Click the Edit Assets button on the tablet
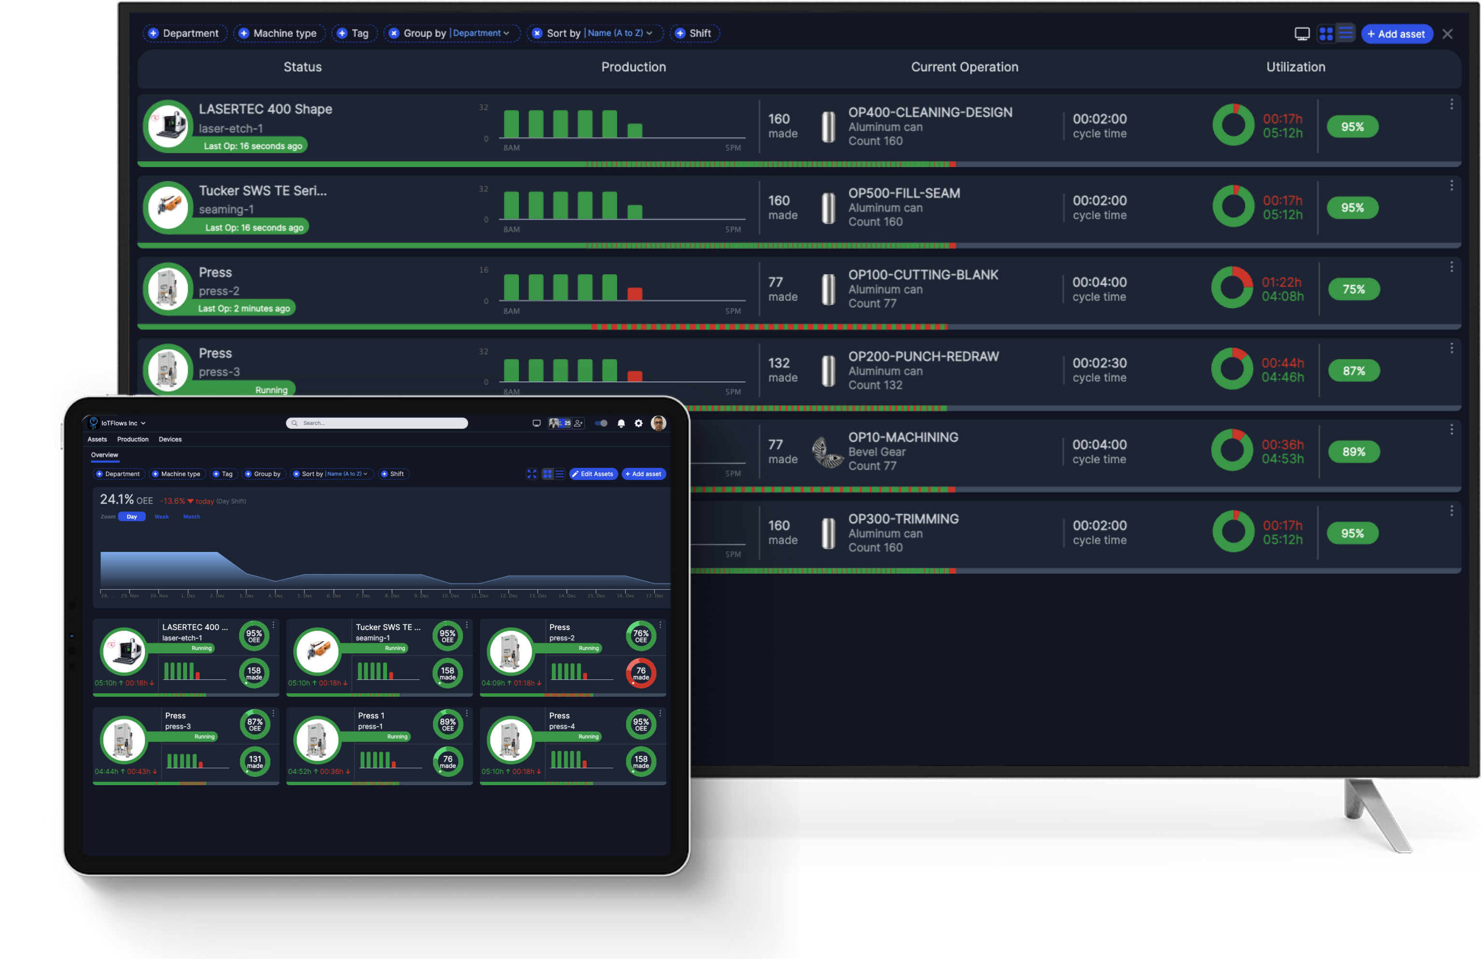Viewport: 1481px width, 959px height. pos(594,474)
